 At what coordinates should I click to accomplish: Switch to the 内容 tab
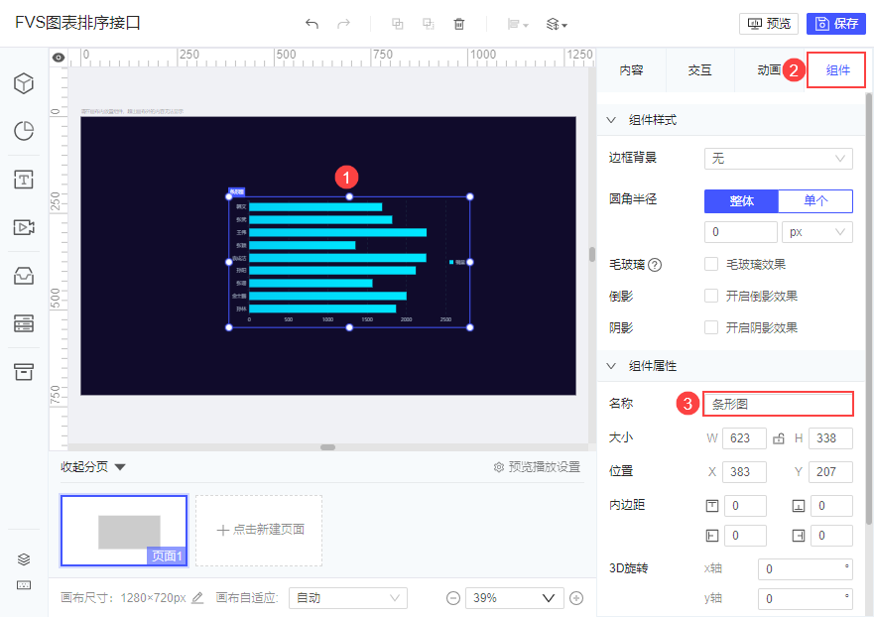point(631,70)
